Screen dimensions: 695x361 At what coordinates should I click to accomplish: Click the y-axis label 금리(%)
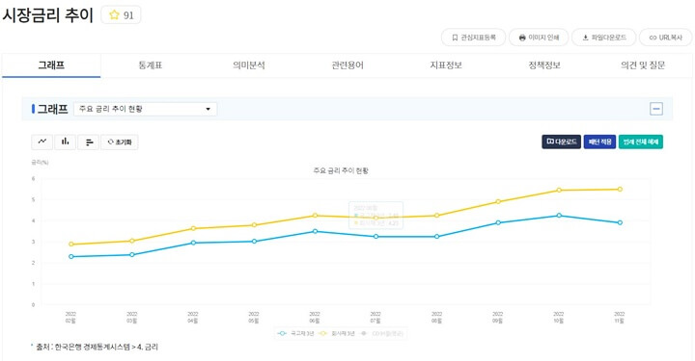click(40, 162)
